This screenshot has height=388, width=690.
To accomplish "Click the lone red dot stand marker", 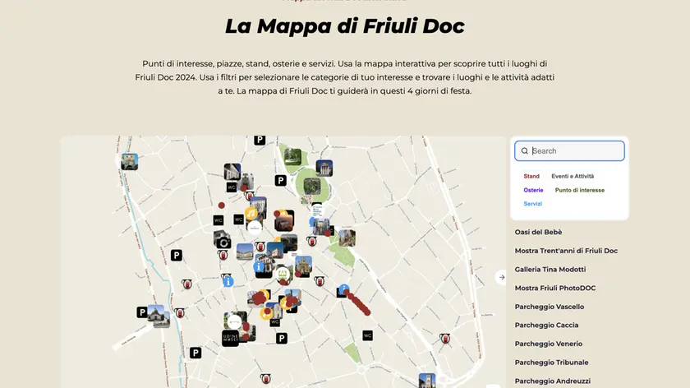I will tap(221, 206).
